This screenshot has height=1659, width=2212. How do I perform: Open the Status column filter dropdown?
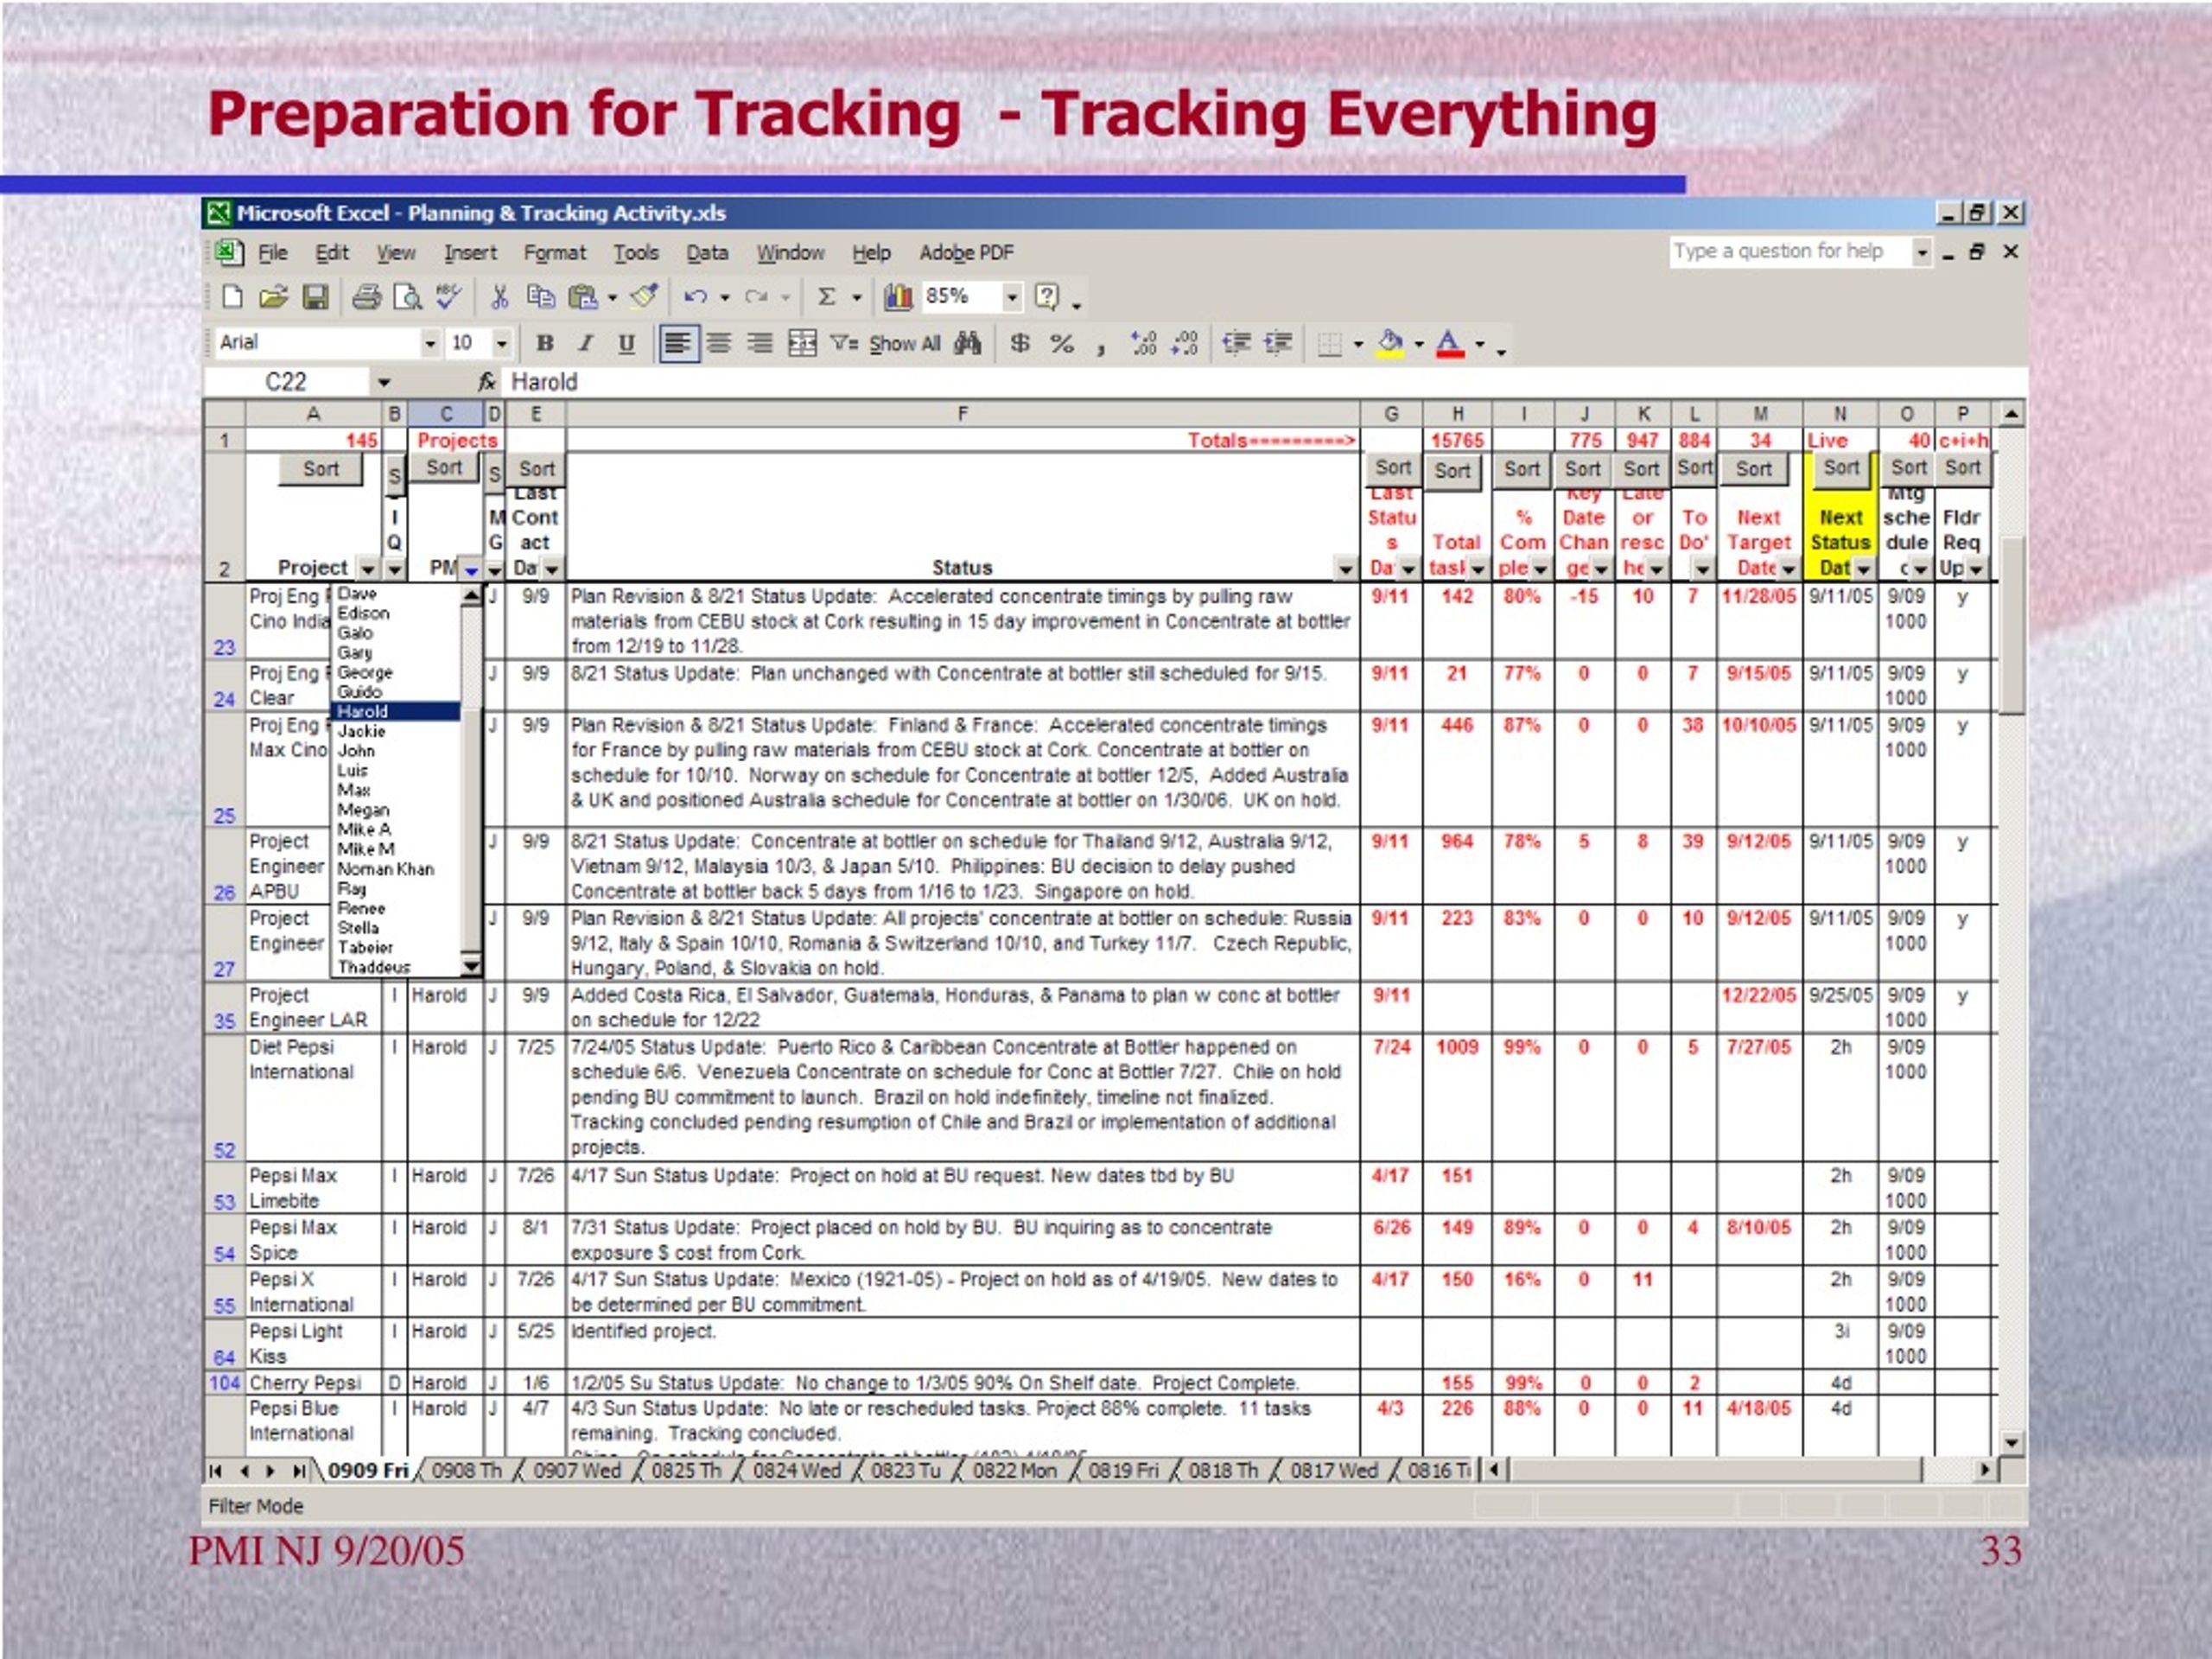coord(1347,569)
